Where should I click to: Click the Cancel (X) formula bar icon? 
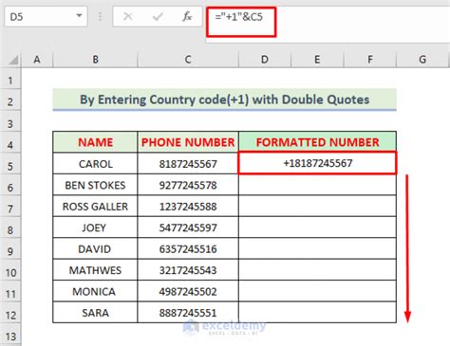pyautogui.click(x=128, y=16)
